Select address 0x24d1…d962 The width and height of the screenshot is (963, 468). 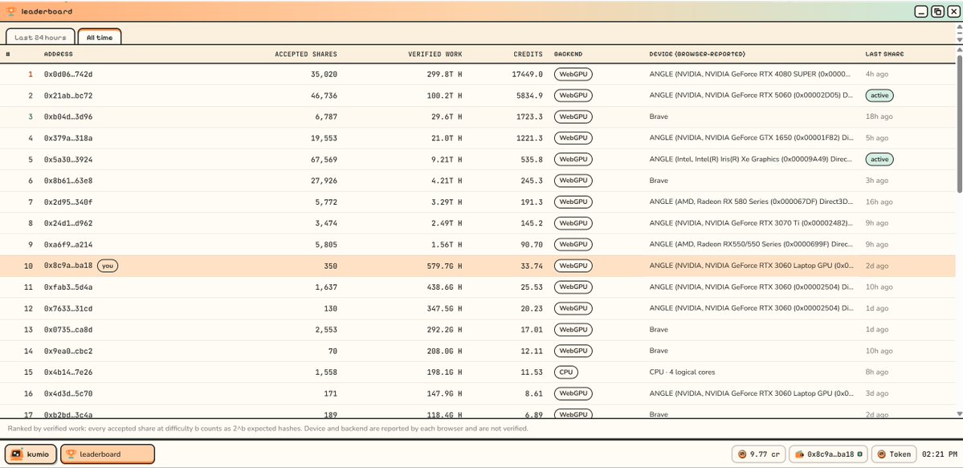point(68,223)
